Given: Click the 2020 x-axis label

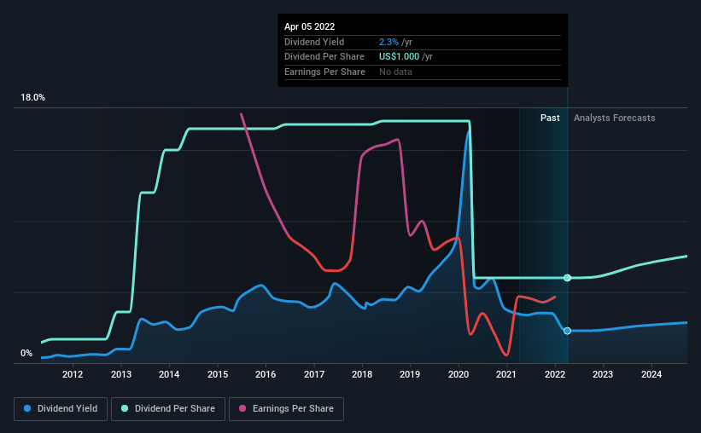Looking at the screenshot, I should pyautogui.click(x=459, y=374).
